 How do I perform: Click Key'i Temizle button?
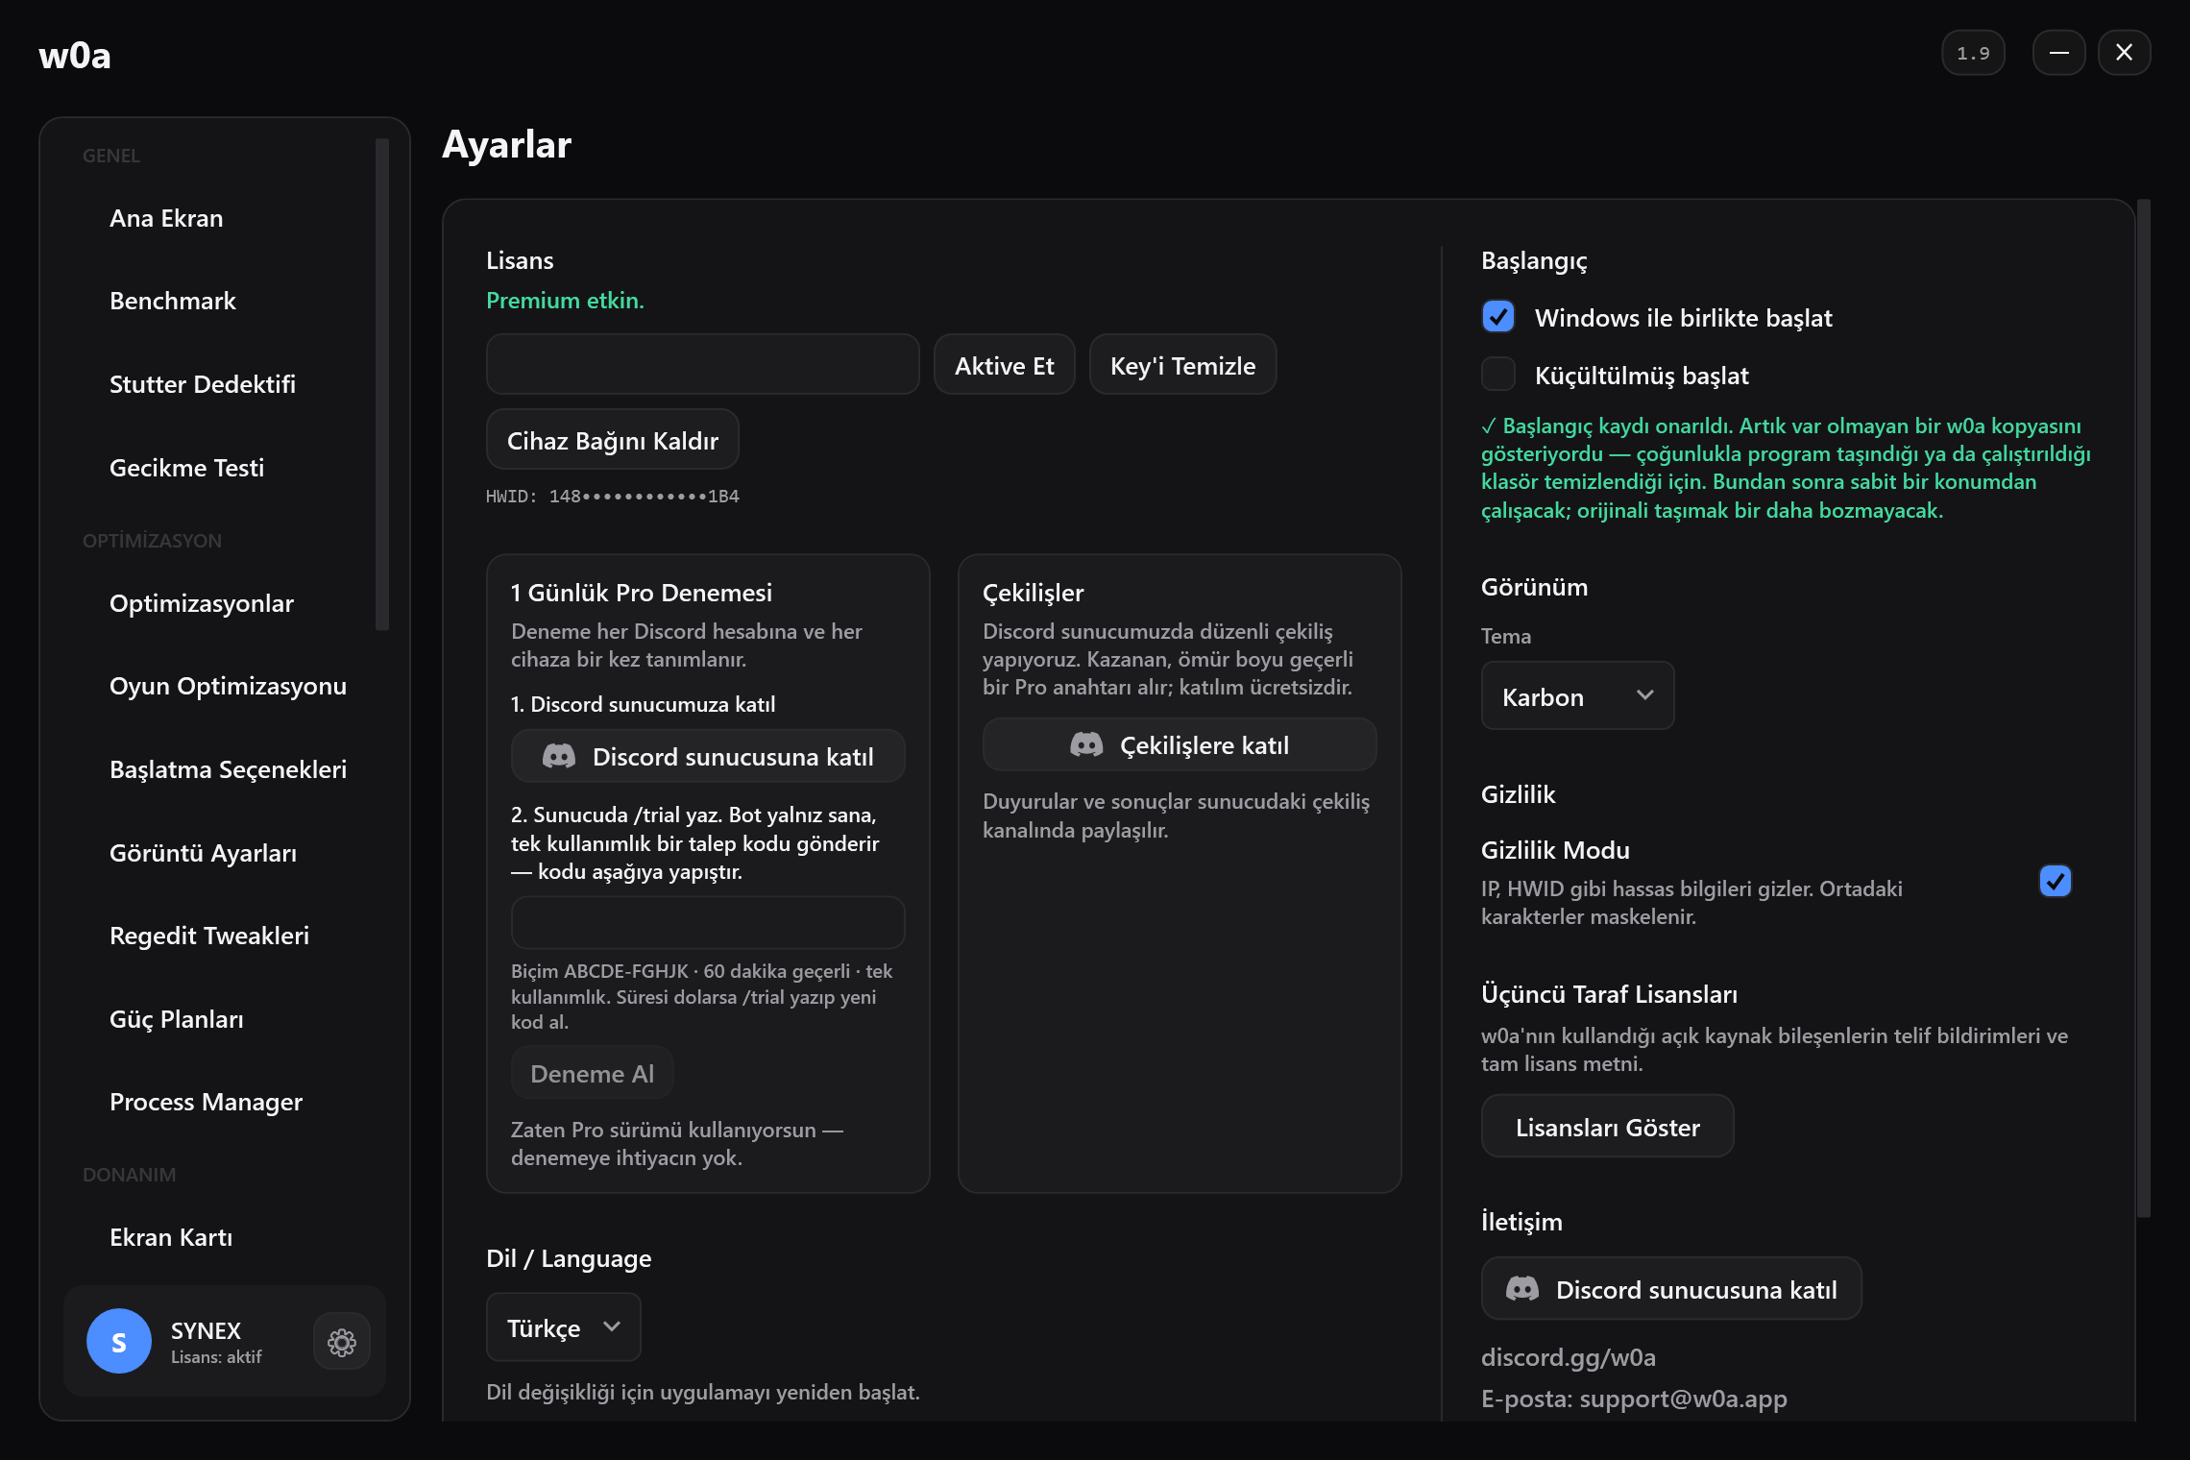1182,365
